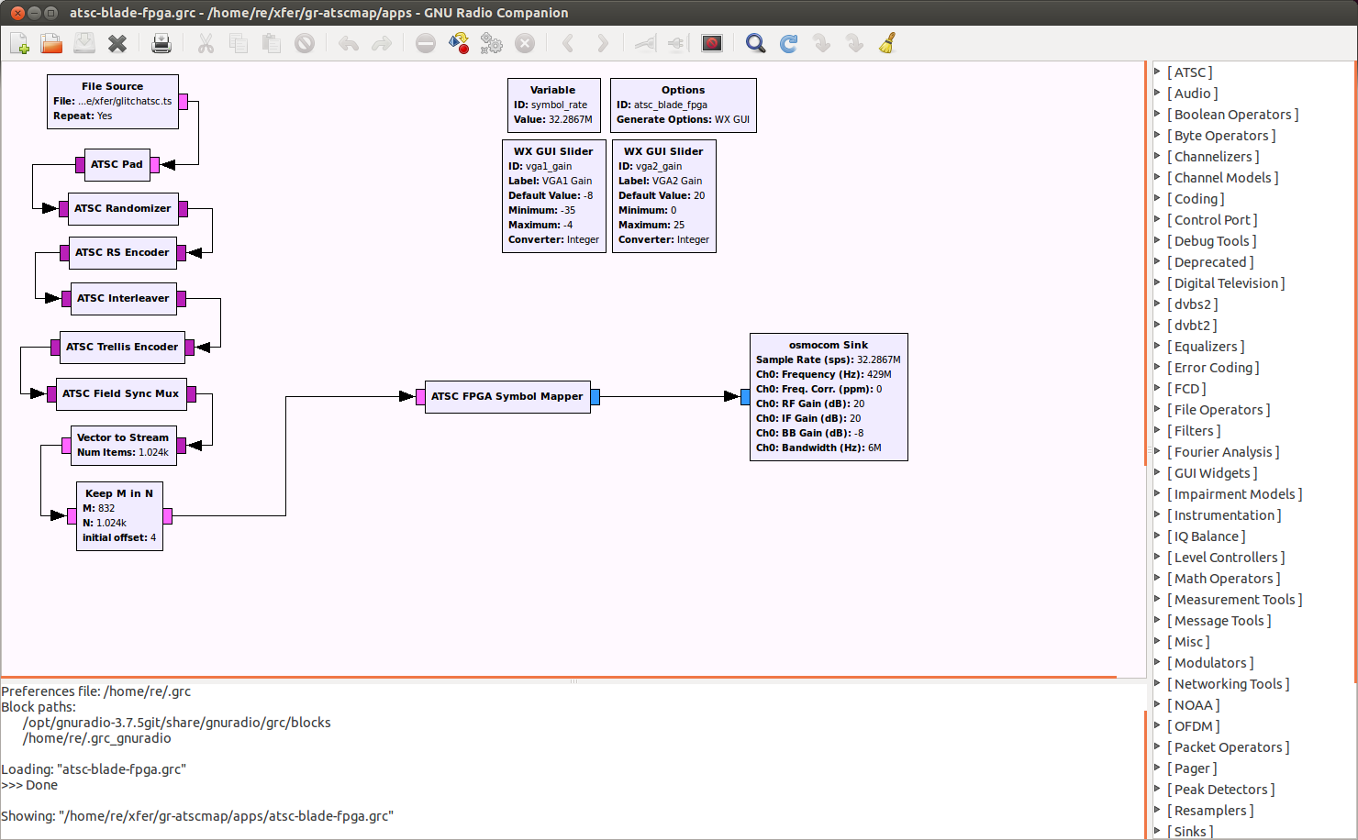
Task: Undo the last action
Action: 349,43
